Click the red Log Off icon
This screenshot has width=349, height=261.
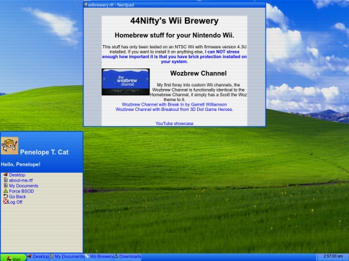(x=6, y=202)
